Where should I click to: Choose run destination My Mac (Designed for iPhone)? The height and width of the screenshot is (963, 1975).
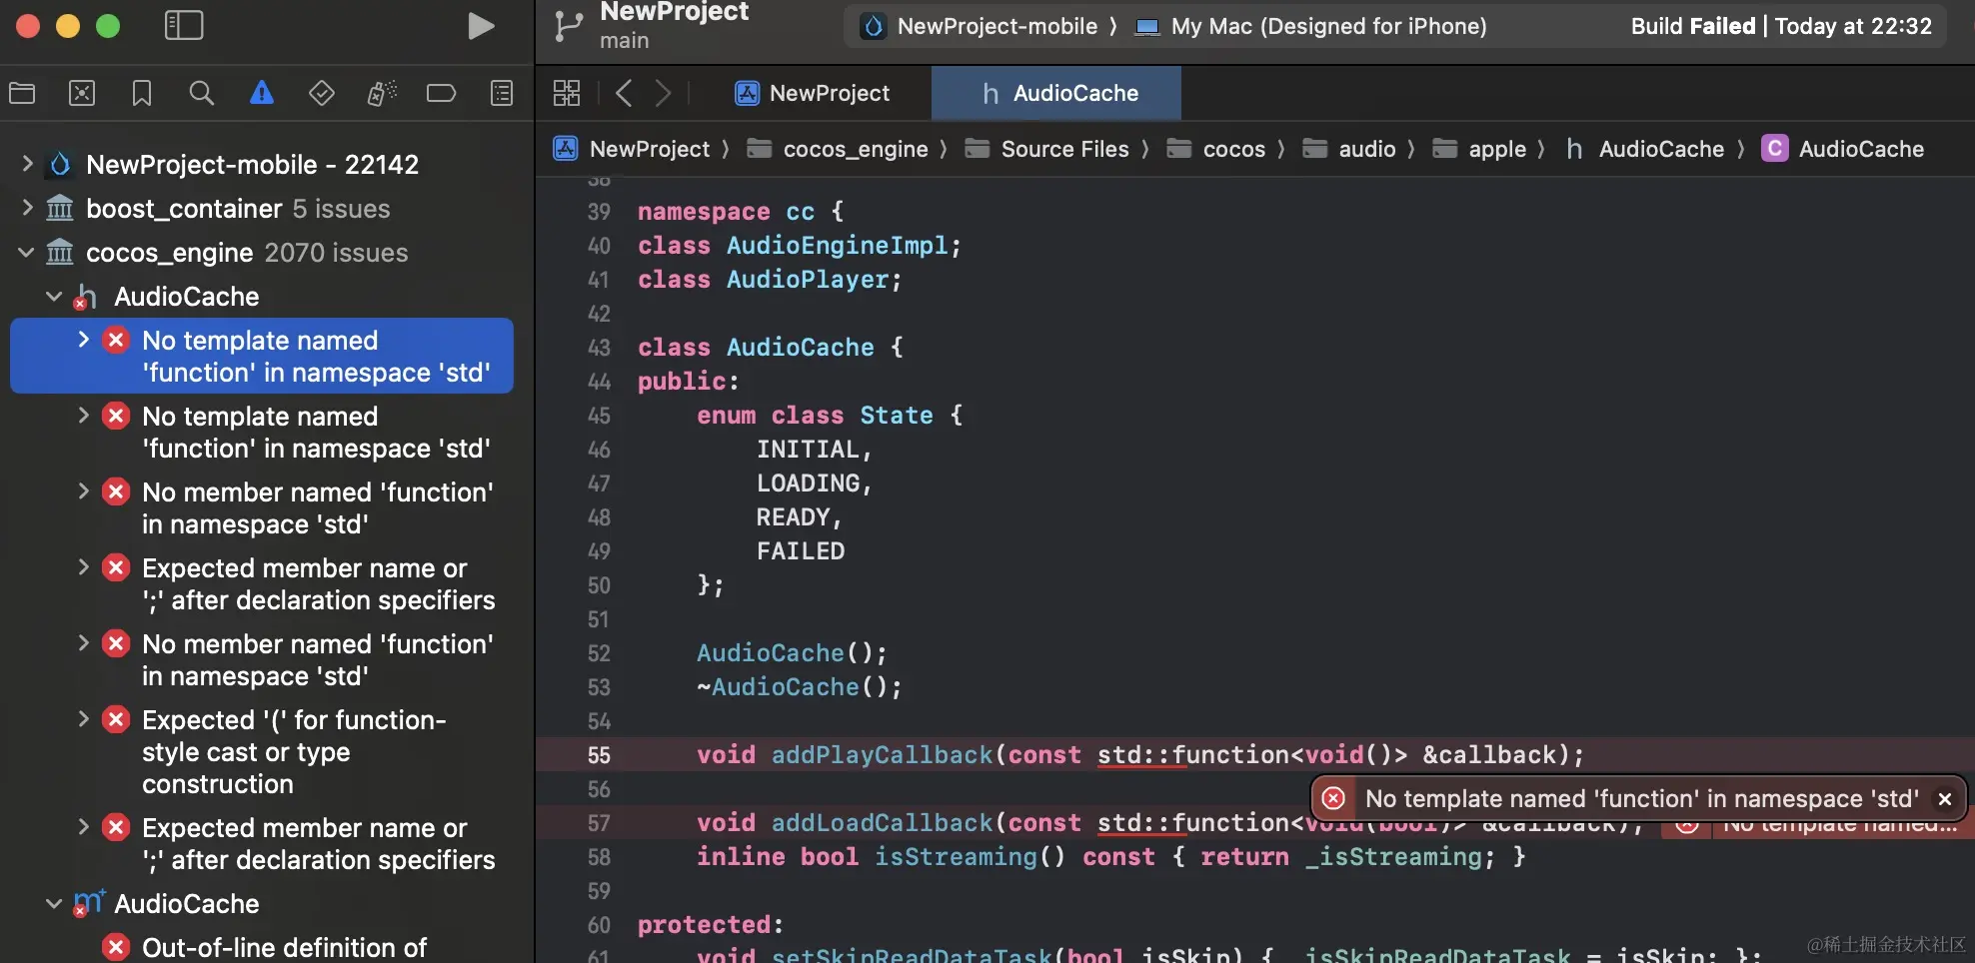coord(1311,26)
